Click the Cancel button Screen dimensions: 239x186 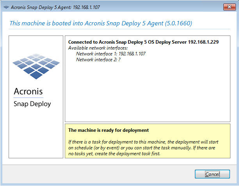click(212, 174)
